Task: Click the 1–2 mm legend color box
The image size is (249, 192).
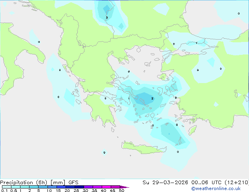Action: click(x=25, y=187)
